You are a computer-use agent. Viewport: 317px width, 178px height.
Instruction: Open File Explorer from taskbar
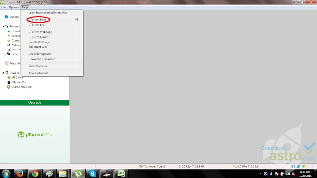[63, 174]
